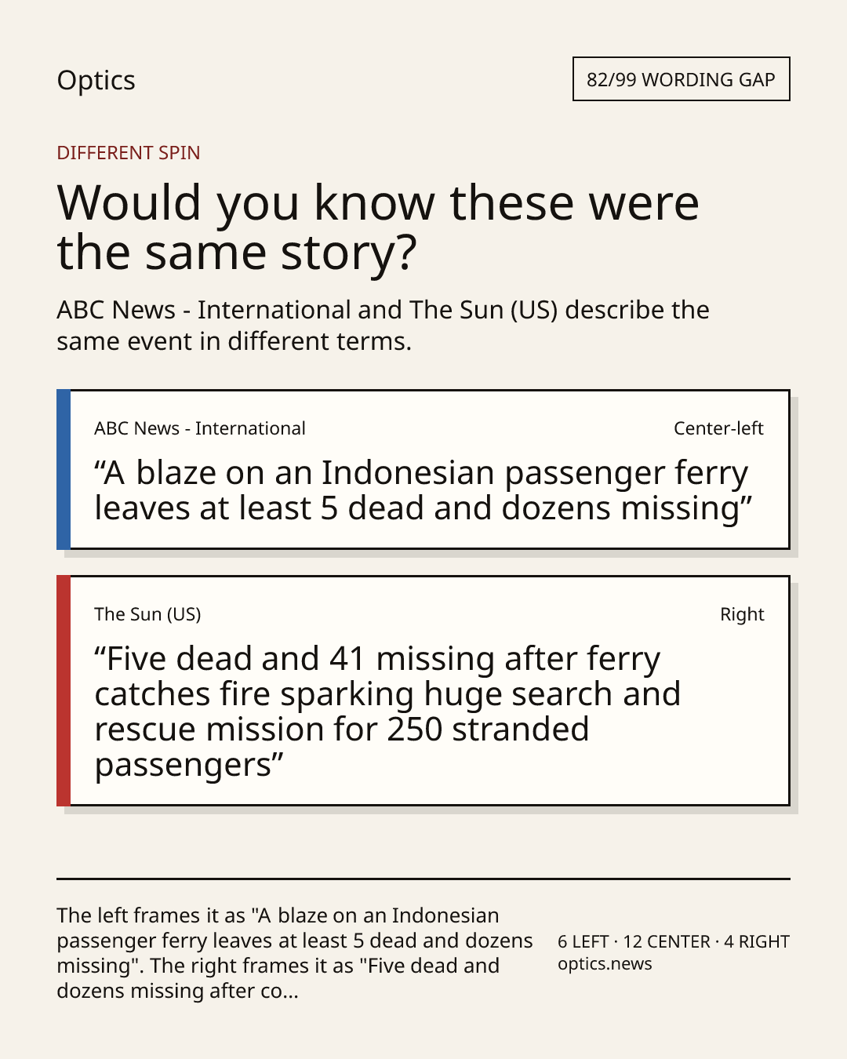The width and height of the screenshot is (847, 1059).
Task: Click the 6 LEFT · 12 CENTER · 4 RIGHT count
Action: tap(674, 941)
